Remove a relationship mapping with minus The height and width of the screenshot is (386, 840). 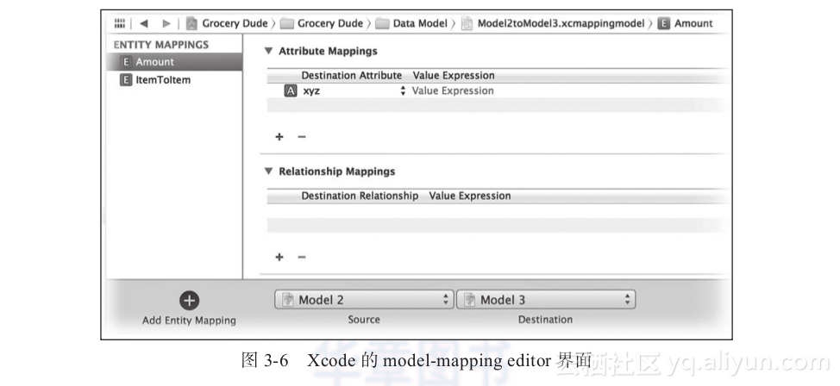tap(302, 258)
